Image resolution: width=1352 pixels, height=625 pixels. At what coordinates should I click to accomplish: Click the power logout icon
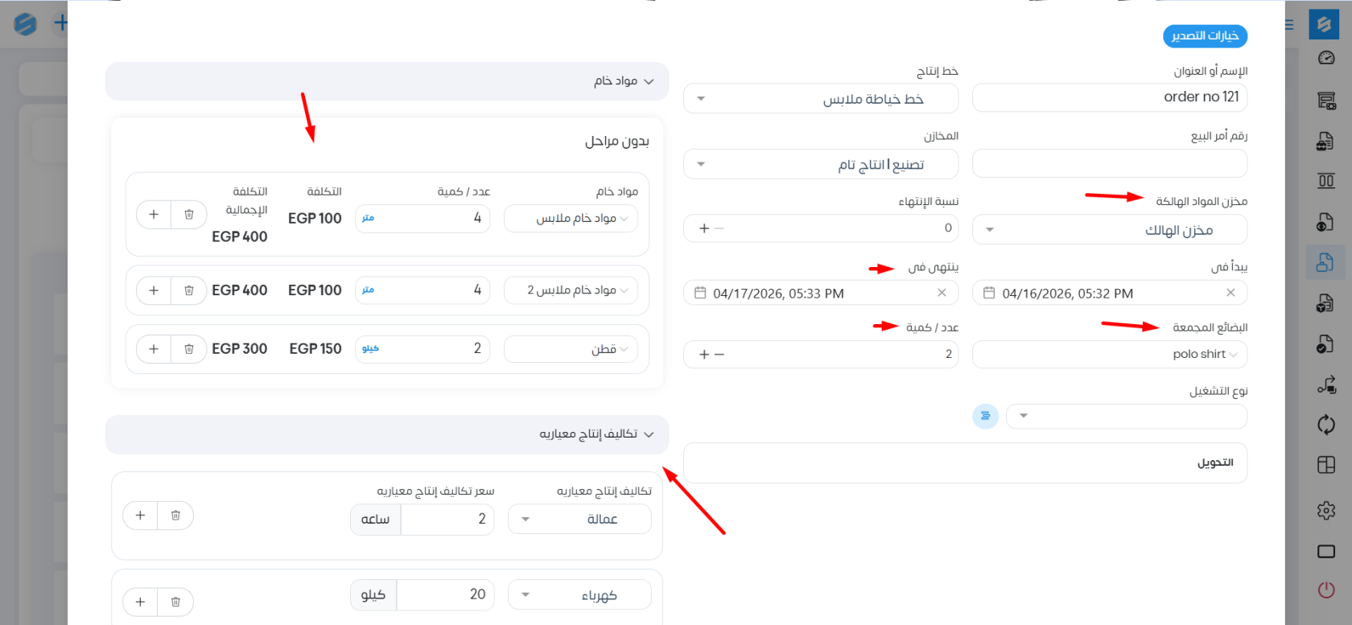(1326, 590)
